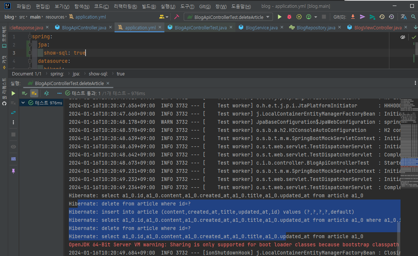Restore layout icon in the Run sidebar

coord(13,159)
